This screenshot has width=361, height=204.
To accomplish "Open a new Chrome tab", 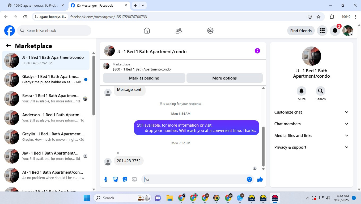I will point(135,5).
